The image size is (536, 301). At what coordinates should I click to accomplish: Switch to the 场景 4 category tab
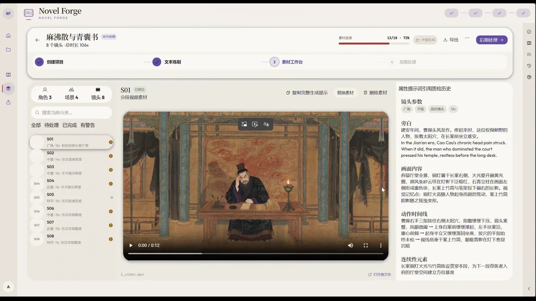pos(71,94)
